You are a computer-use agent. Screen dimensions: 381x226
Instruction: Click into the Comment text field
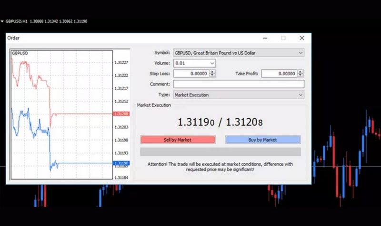[x=238, y=84]
